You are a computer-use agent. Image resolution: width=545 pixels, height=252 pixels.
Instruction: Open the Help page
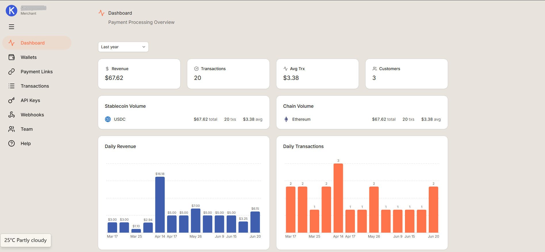pyautogui.click(x=37, y=143)
